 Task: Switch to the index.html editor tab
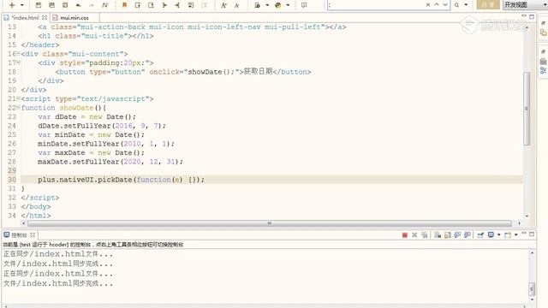point(25,17)
